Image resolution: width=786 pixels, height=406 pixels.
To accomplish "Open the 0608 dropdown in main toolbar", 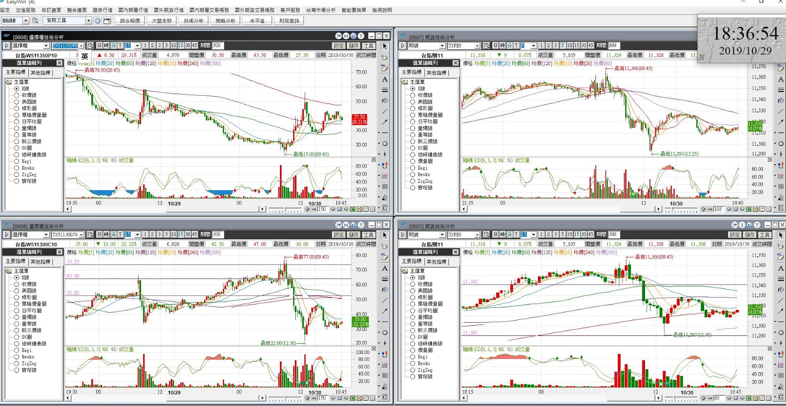I will 26,21.
